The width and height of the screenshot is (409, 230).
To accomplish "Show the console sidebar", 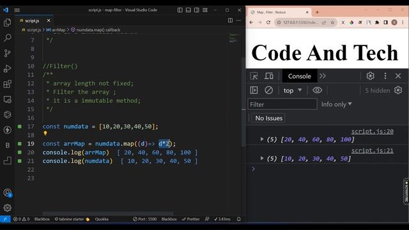I will point(254,90).
